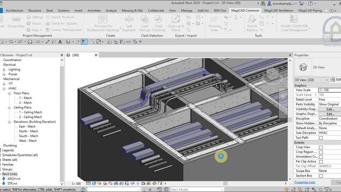Select the Text tool icon
Screen dimensions: 341x192
60,42
